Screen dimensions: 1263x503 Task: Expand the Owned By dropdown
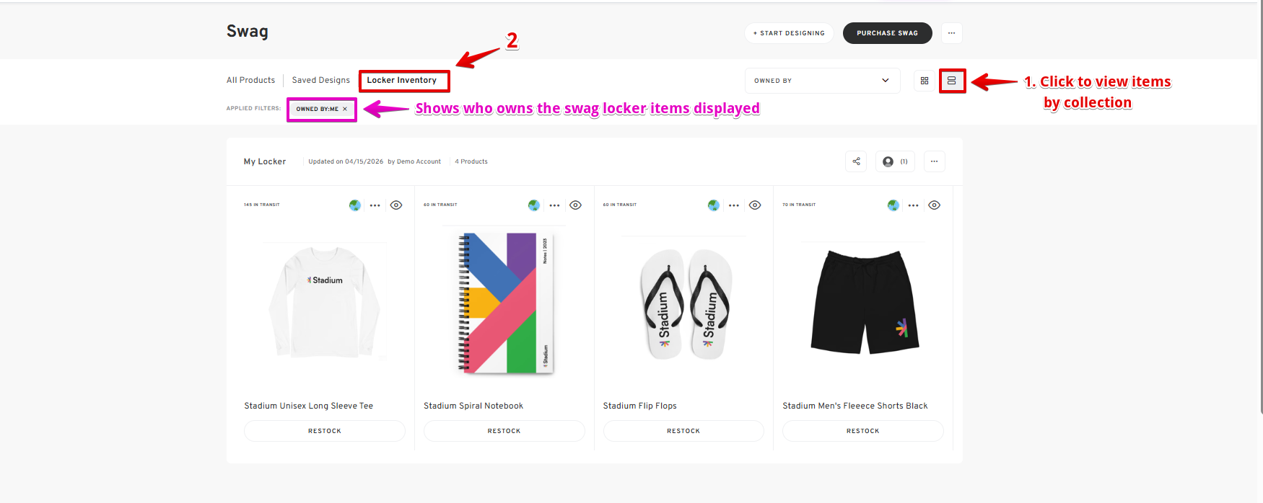tap(822, 81)
